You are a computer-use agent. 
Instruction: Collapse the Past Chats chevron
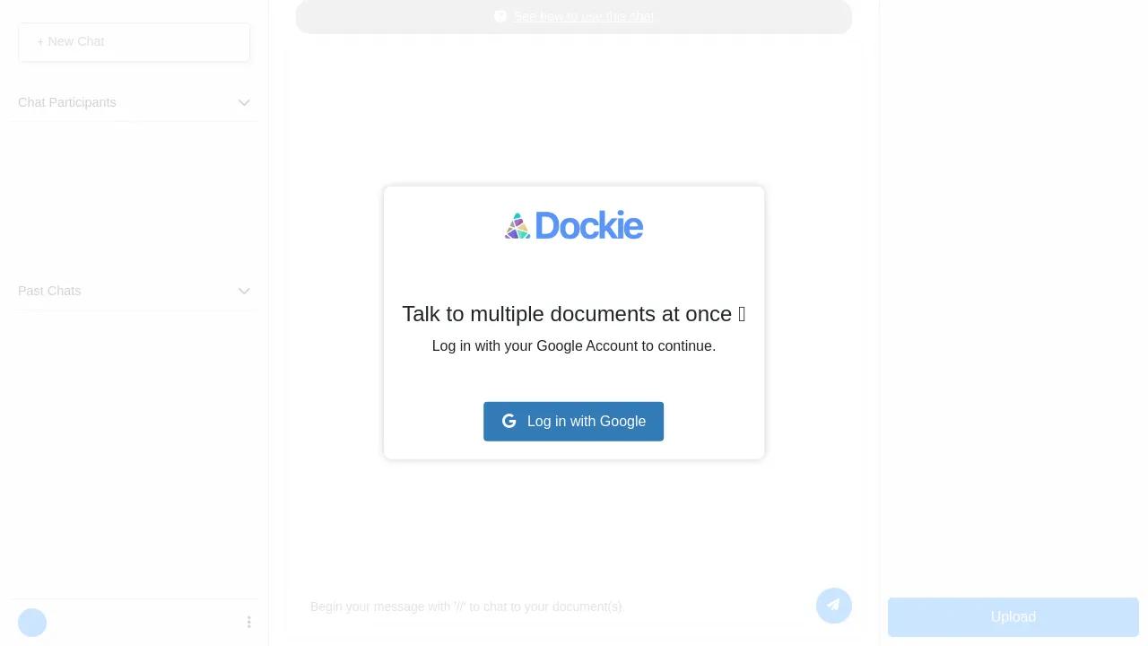[x=244, y=291]
